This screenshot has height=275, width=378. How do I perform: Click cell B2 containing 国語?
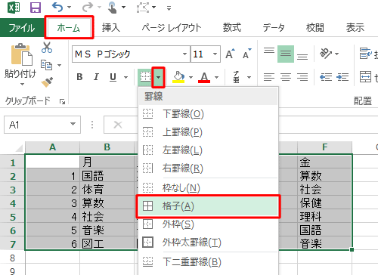pos(107,176)
